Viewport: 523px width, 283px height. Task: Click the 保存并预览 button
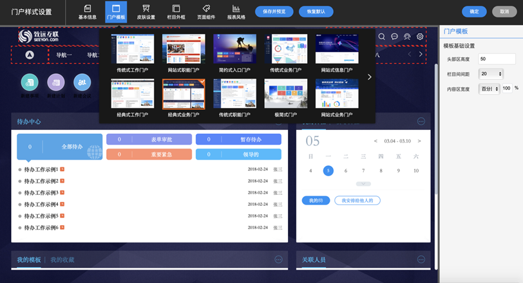click(274, 12)
